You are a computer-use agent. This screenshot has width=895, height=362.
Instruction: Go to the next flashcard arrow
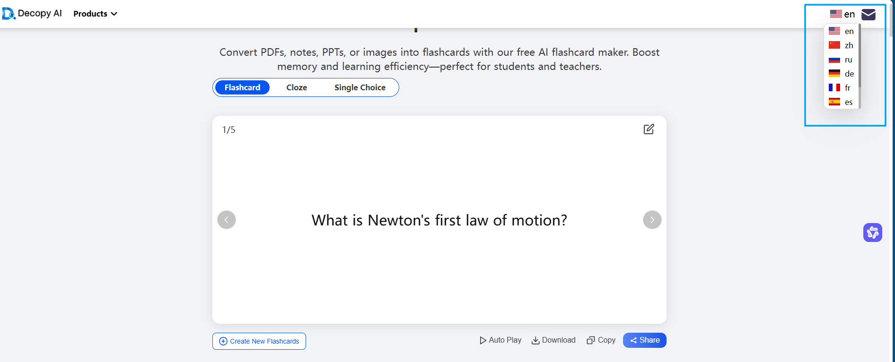click(652, 220)
